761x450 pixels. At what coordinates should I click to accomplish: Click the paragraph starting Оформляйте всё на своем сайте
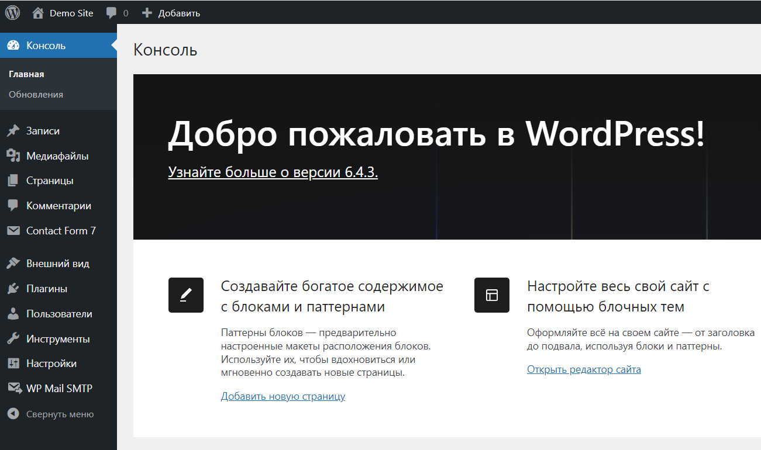point(641,339)
